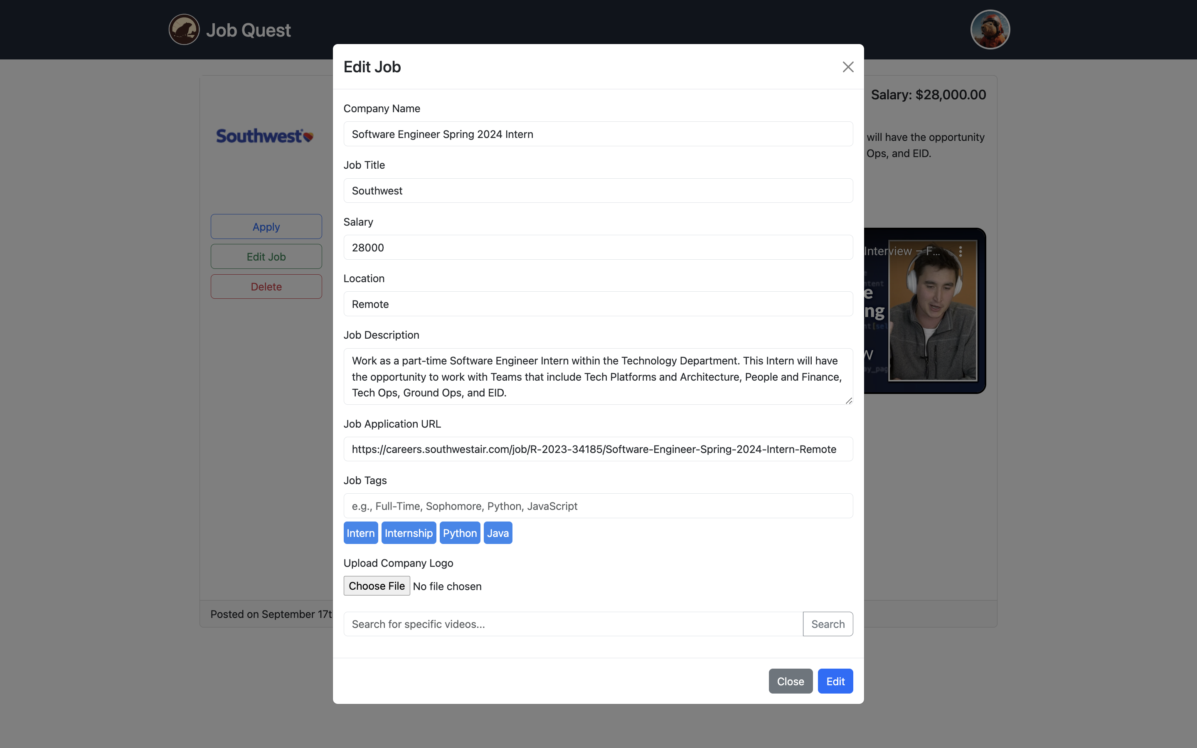Click the Java tag badge
The width and height of the screenshot is (1197, 748).
click(x=498, y=533)
